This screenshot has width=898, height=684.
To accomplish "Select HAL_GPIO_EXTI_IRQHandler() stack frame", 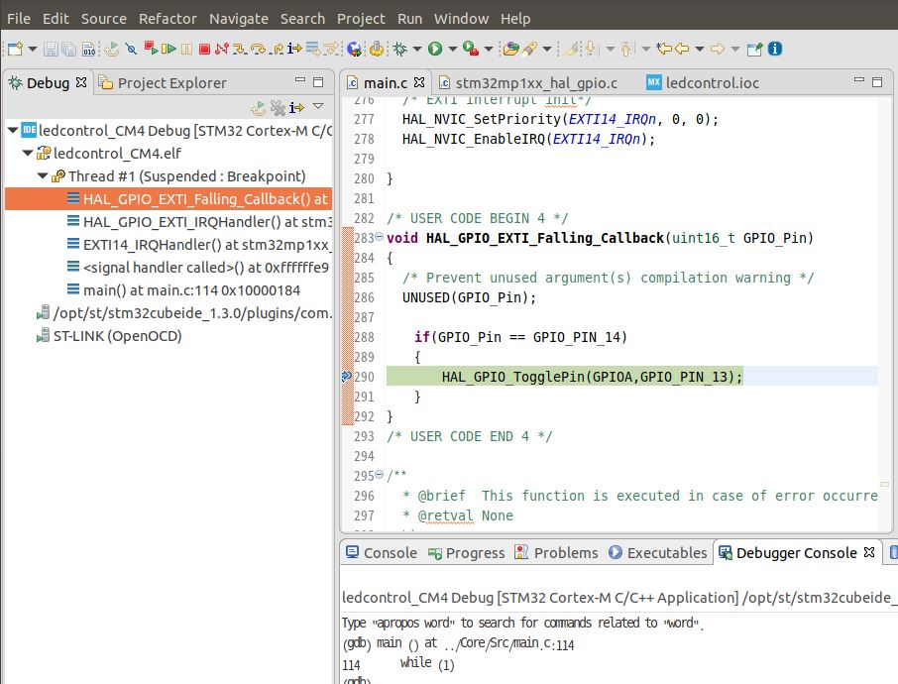I will point(198,222).
